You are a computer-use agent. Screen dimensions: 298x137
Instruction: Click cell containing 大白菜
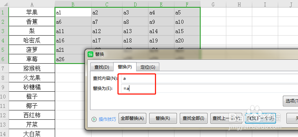[32, 133]
